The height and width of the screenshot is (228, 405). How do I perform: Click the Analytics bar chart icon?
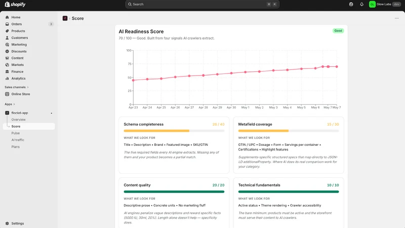(x=7, y=79)
